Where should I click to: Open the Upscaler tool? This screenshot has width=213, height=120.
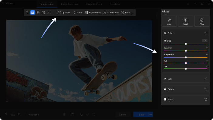pos(64,12)
